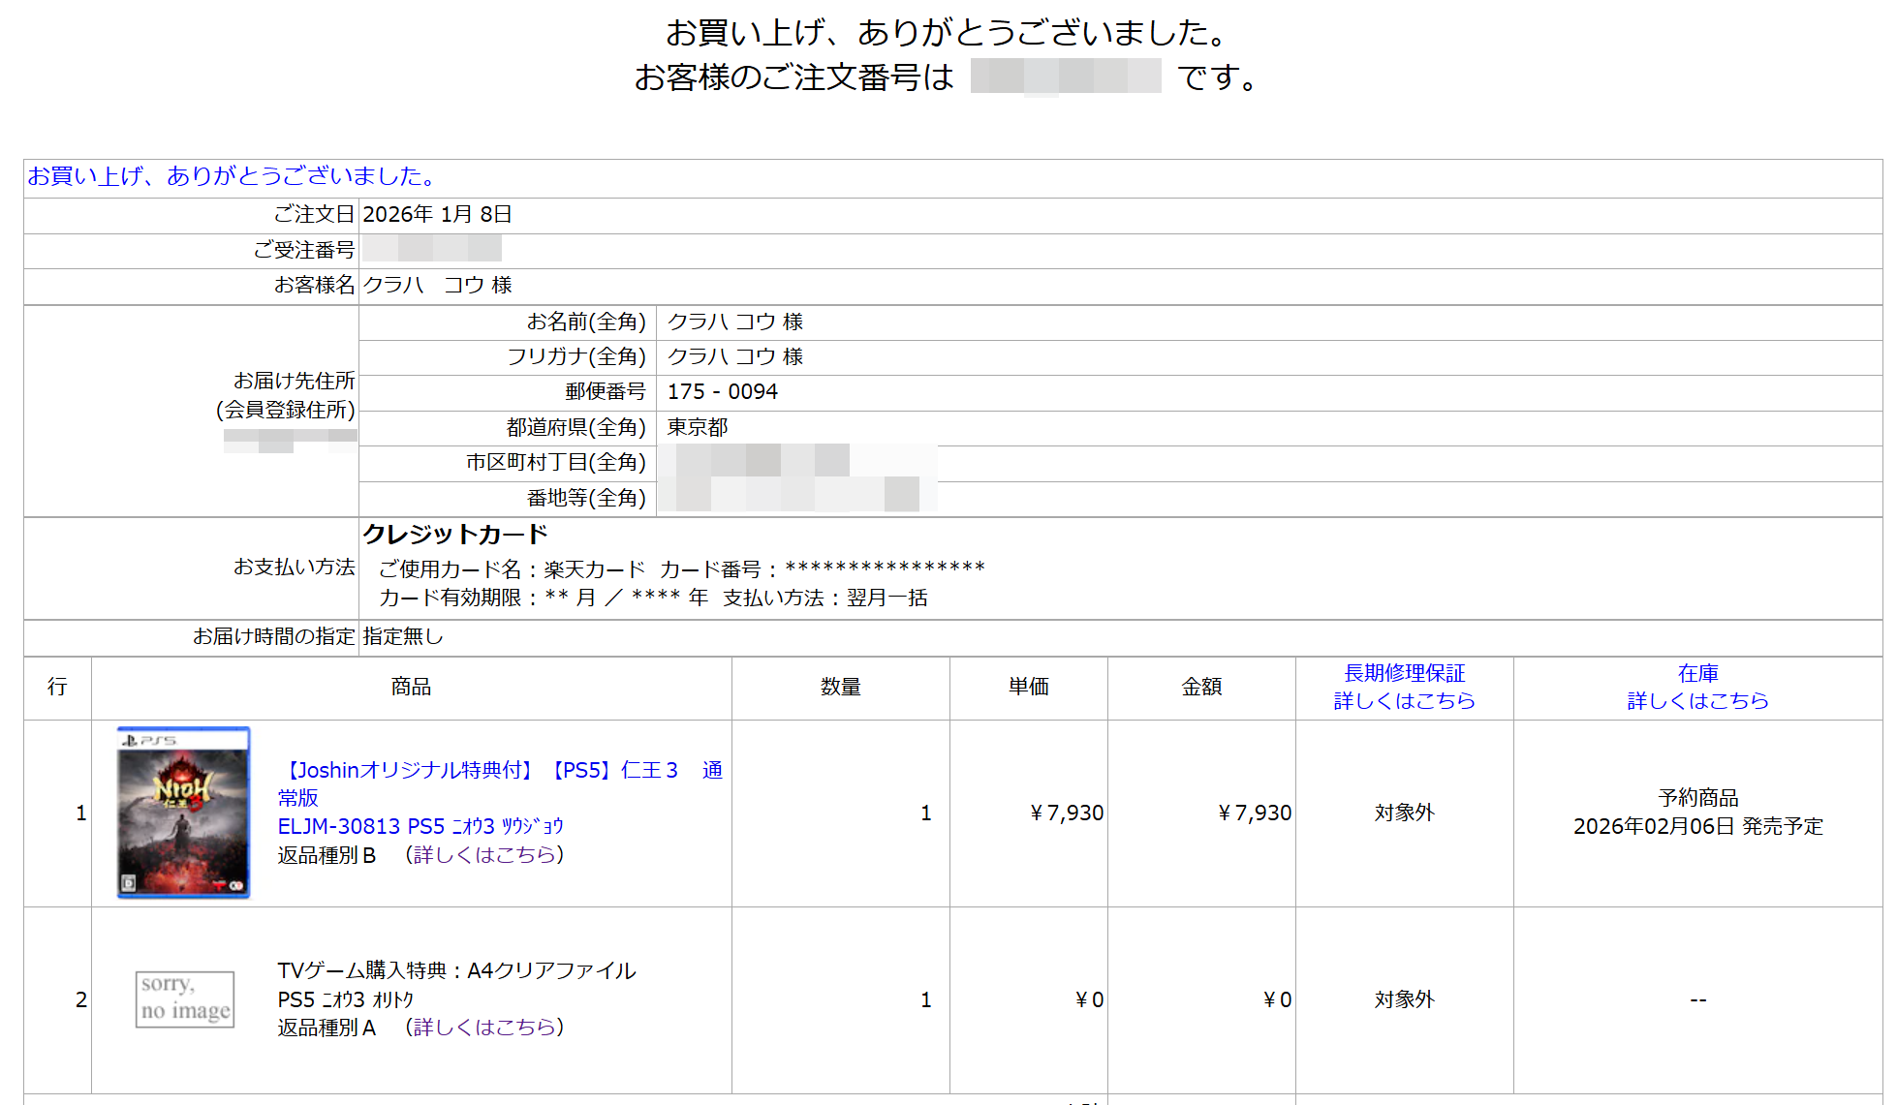
Task: Open 詳しくはこちら link beside 返品種別A
Action: [x=483, y=1027]
